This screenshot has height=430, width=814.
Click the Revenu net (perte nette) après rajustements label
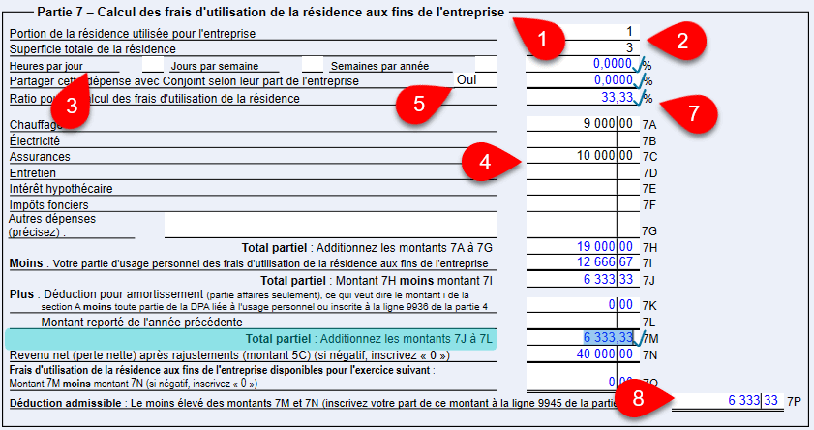(x=229, y=355)
